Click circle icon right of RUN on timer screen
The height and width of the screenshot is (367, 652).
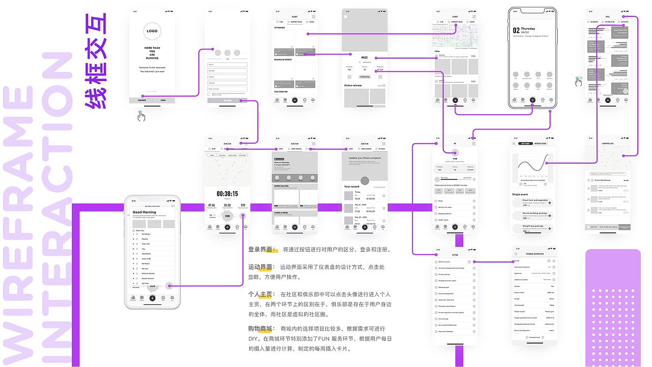(x=243, y=216)
